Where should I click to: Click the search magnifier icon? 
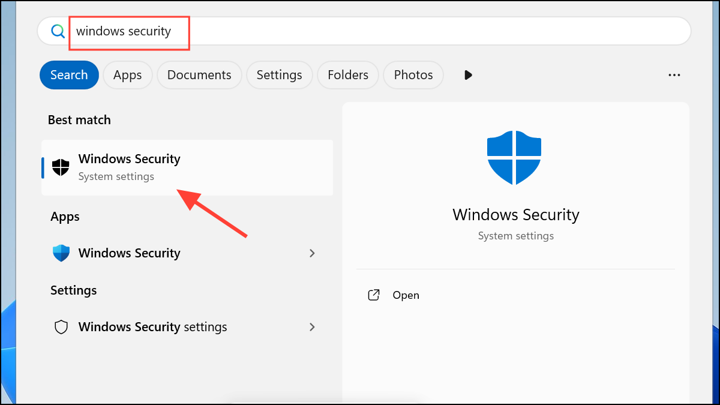(x=58, y=31)
